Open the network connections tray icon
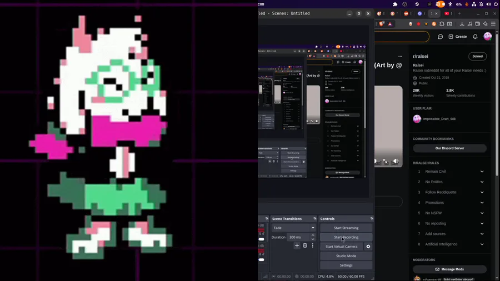 (x=474, y=4)
